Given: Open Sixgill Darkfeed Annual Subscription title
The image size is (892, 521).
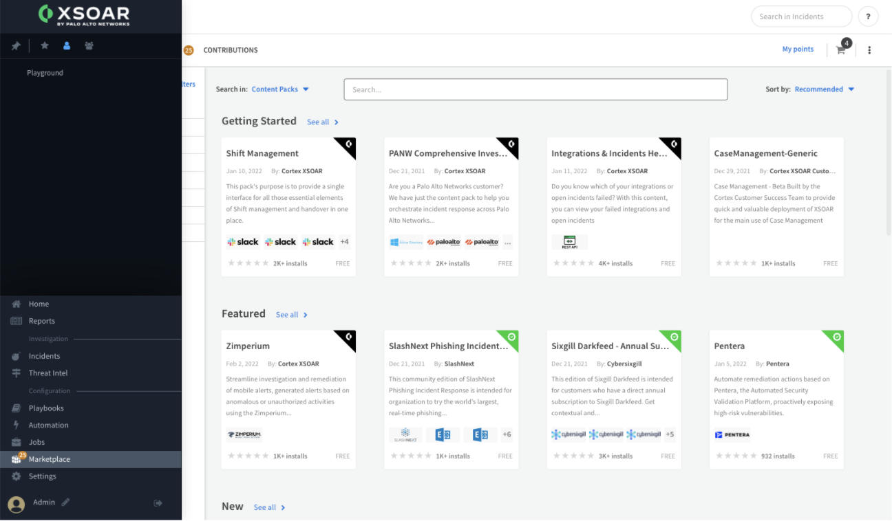Looking at the screenshot, I should point(610,346).
